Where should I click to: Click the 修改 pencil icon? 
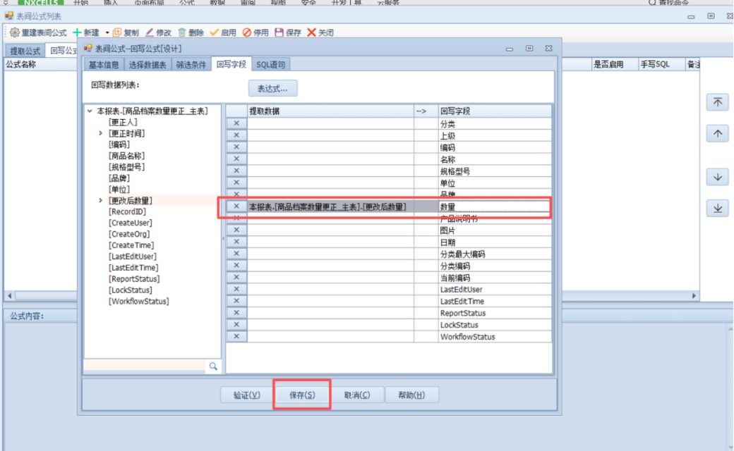pyautogui.click(x=150, y=32)
